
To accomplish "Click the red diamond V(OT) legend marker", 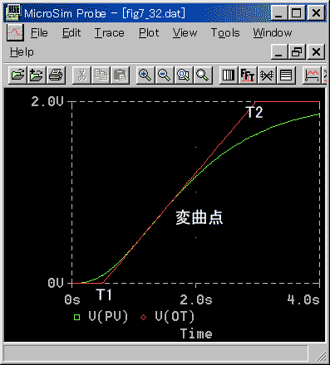I will pos(143,317).
